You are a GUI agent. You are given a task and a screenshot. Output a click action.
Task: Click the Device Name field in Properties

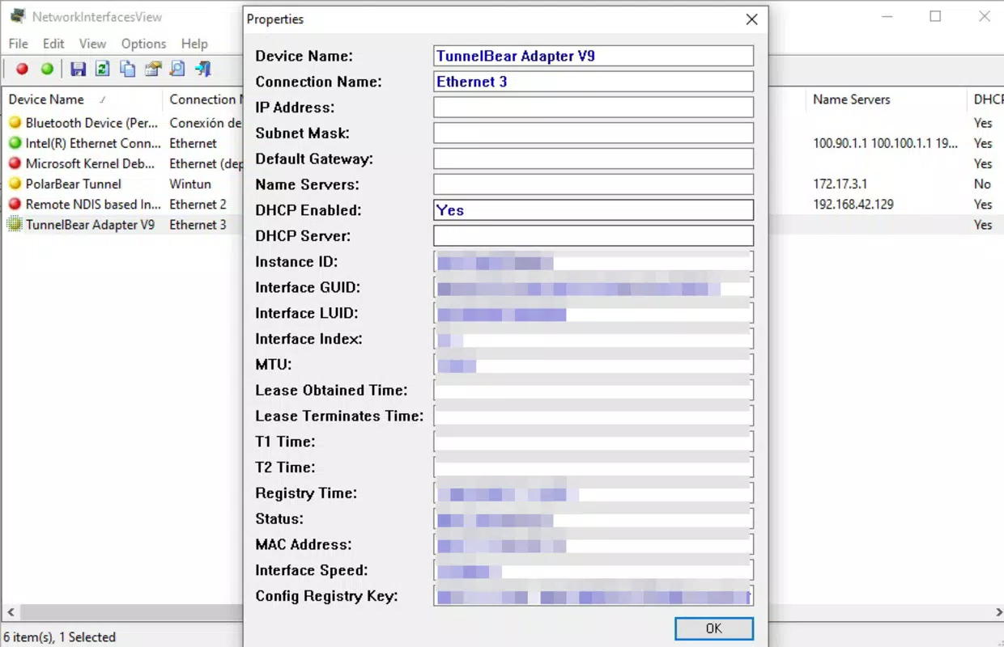tap(593, 56)
